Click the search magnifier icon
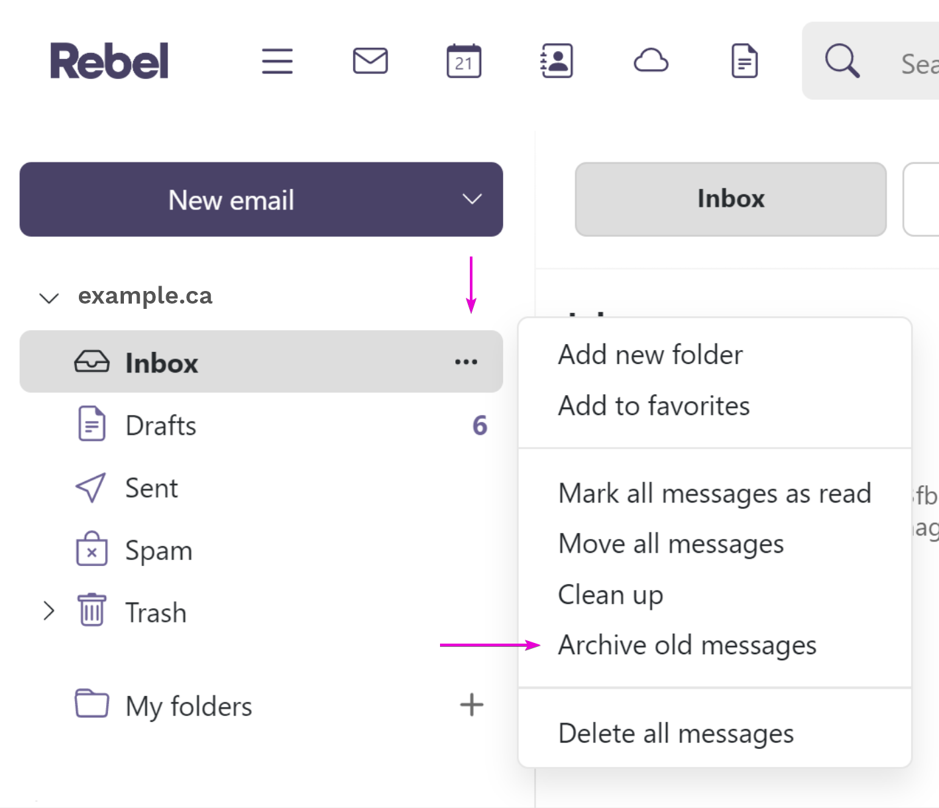939x808 pixels. click(842, 61)
